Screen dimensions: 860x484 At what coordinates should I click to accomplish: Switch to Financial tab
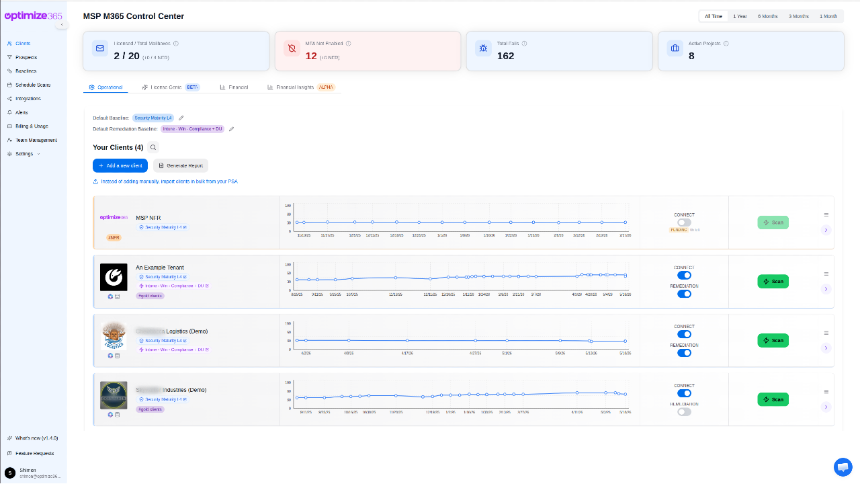234,87
